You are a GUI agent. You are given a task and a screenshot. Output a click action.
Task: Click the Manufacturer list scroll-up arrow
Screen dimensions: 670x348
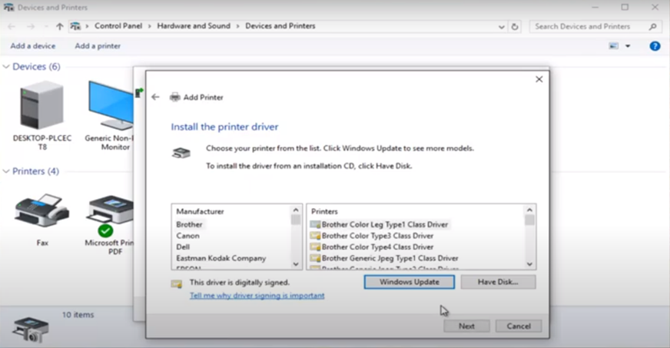pyautogui.click(x=296, y=210)
